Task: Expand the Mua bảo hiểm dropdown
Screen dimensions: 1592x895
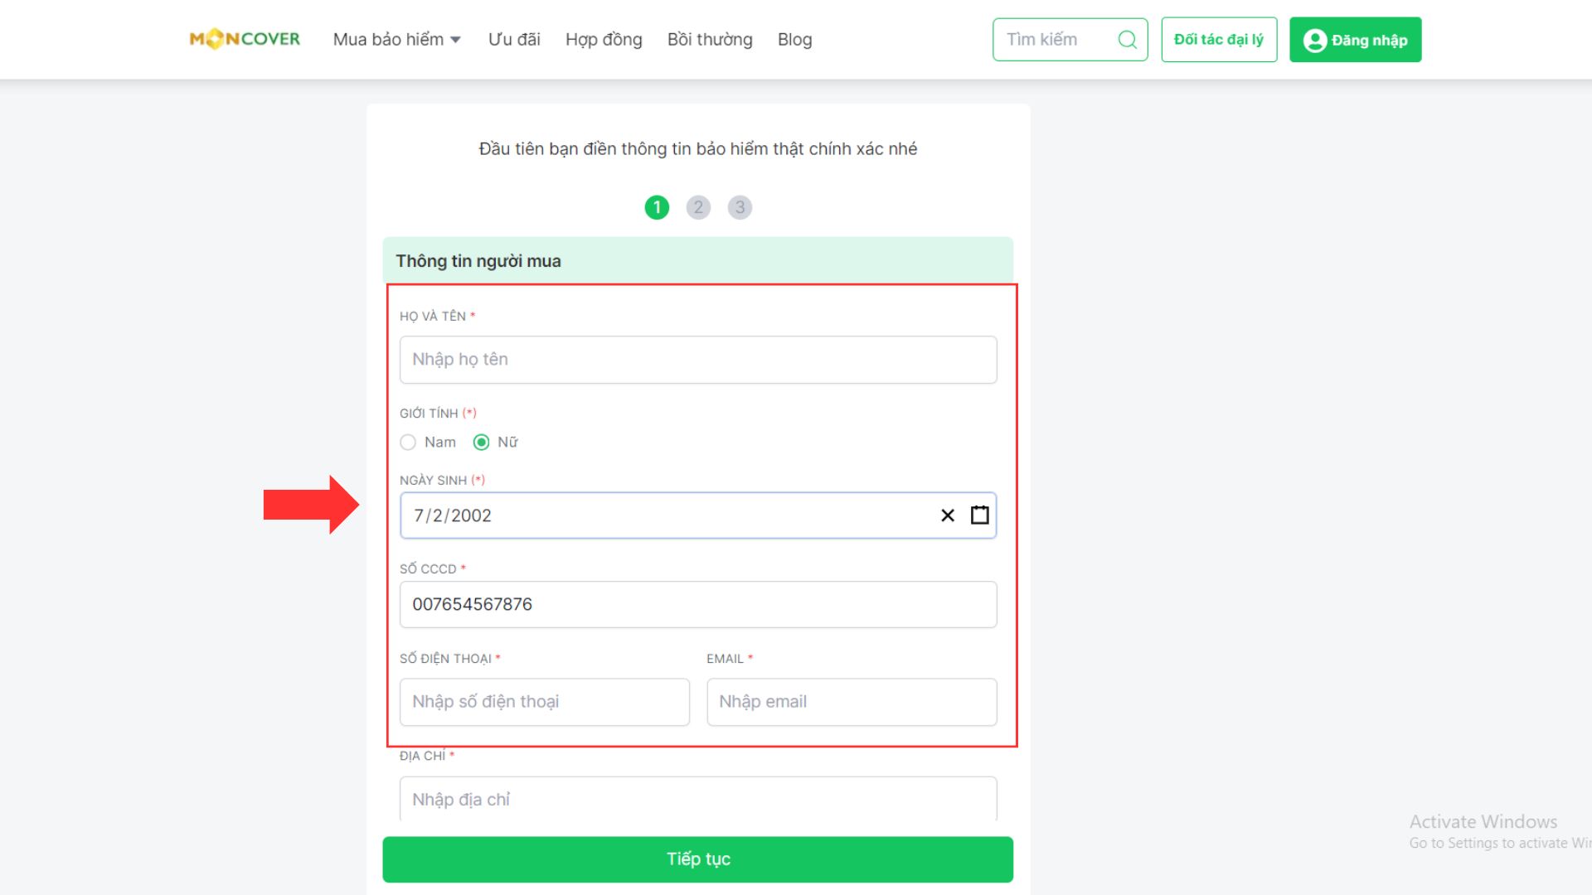Action: coord(396,39)
